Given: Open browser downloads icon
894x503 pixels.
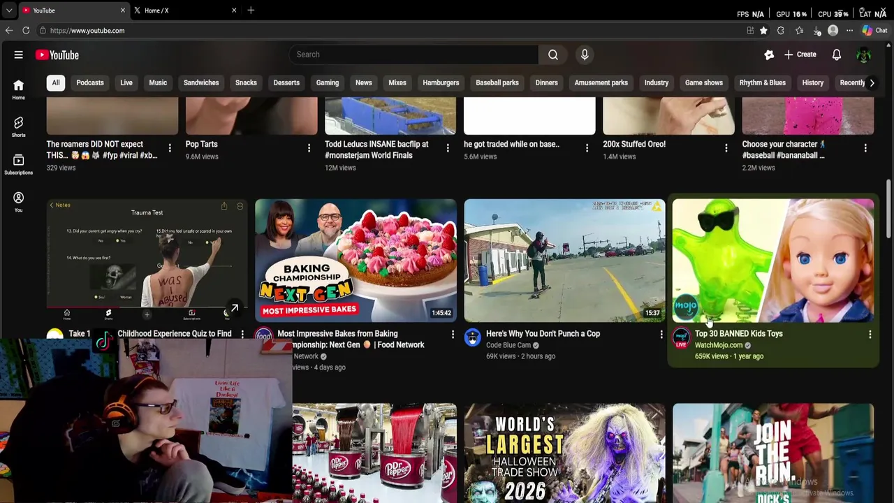Looking at the screenshot, I should coord(816,31).
